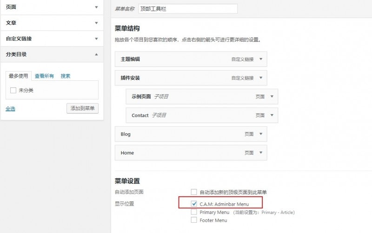
Task: Expand the 自定义链接 panel arrow
Action: [x=96, y=39]
